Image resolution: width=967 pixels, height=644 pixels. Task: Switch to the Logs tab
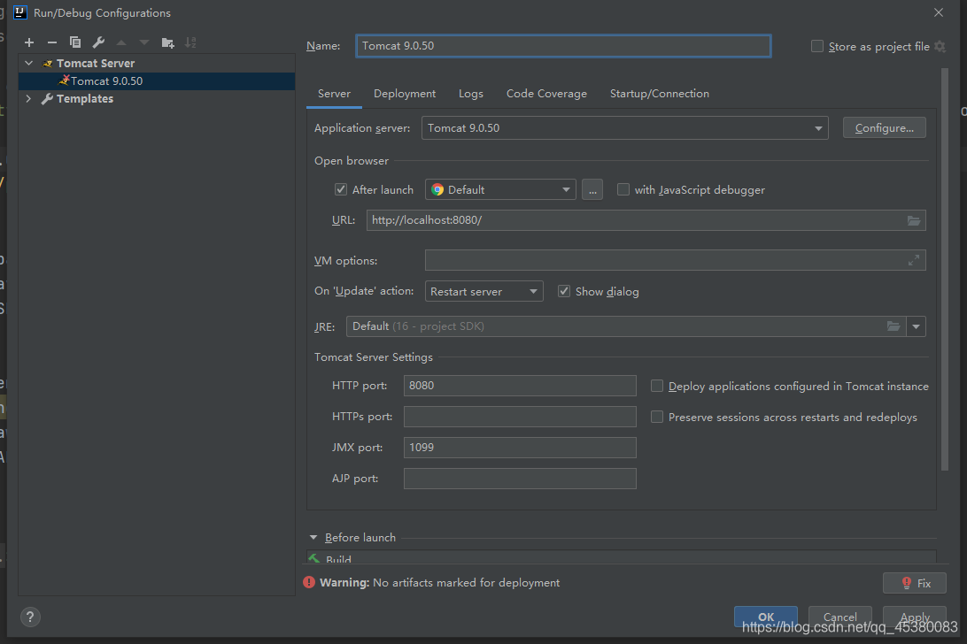[x=471, y=94]
